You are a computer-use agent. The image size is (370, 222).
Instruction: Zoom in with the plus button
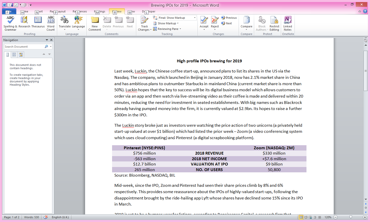[x=365, y=217]
